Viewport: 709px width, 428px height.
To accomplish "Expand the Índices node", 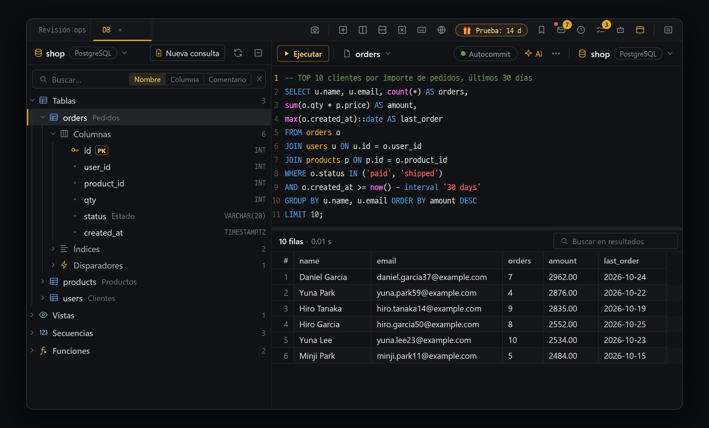I will (x=53, y=249).
